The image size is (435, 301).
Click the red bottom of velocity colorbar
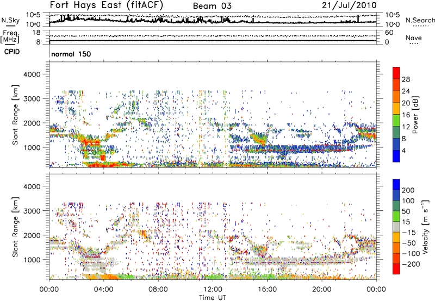pyautogui.click(x=396, y=269)
